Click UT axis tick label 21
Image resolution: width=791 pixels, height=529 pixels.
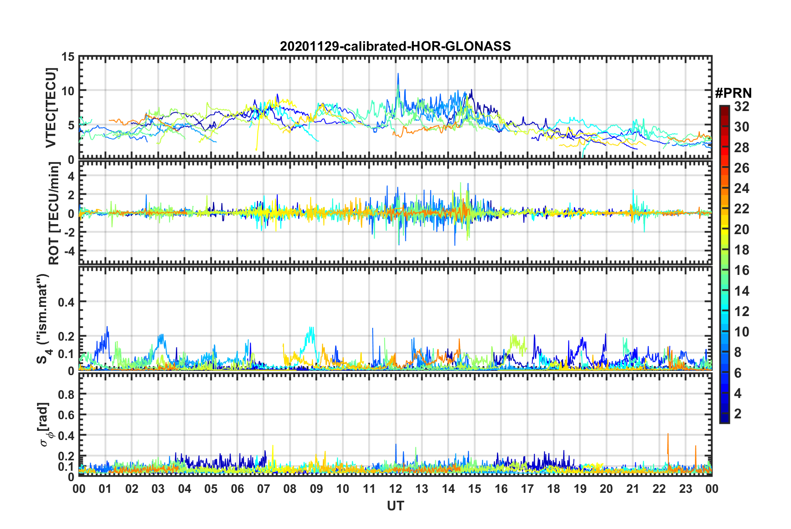[x=633, y=489]
